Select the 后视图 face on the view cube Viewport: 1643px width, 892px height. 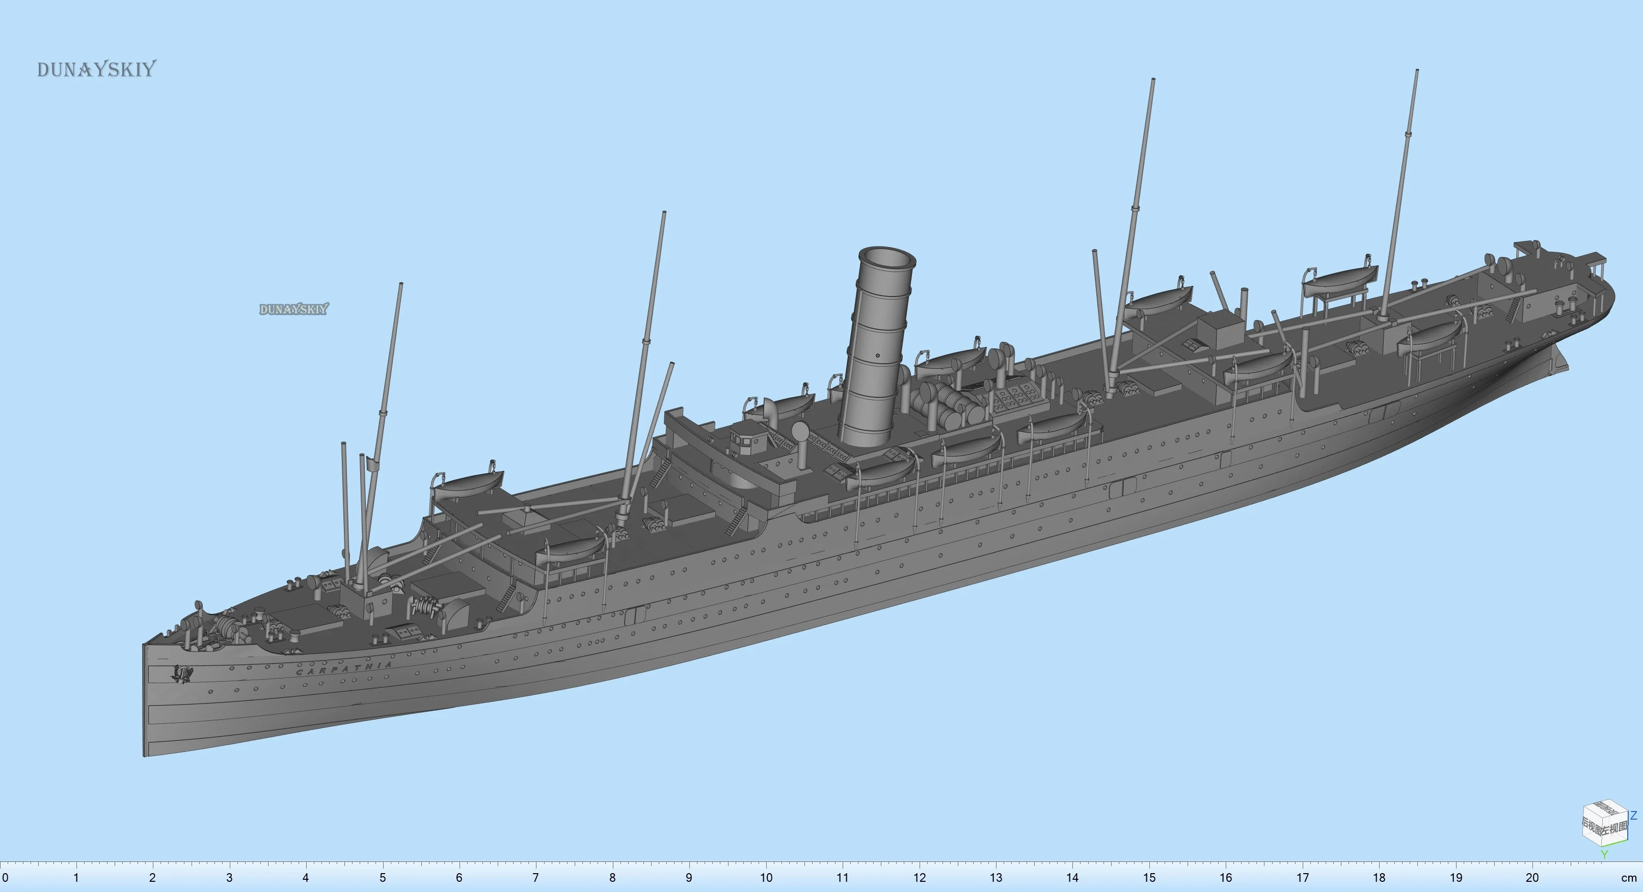1593,826
